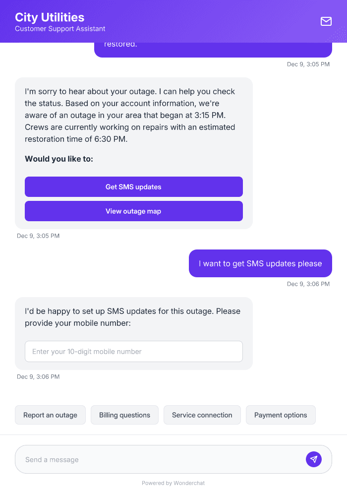Click the Customer Support Assistant subtitle
This screenshot has width=347, height=496.
coord(60,29)
